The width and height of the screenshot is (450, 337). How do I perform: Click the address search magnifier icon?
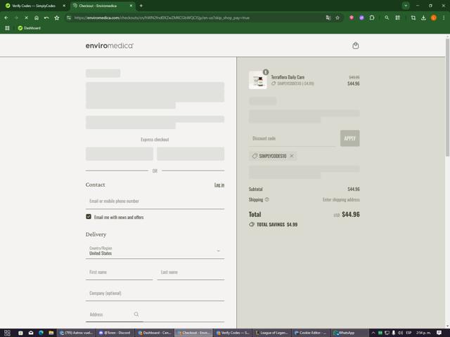(136, 315)
